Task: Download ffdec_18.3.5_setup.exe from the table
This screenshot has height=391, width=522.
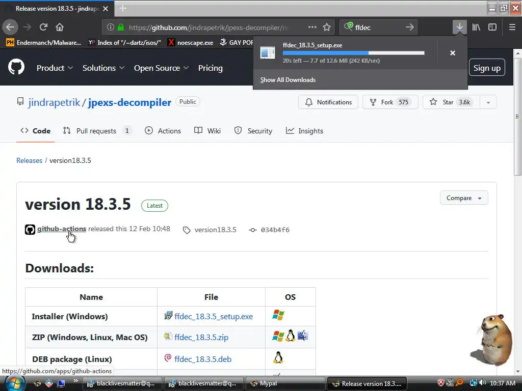Action: tap(214, 316)
